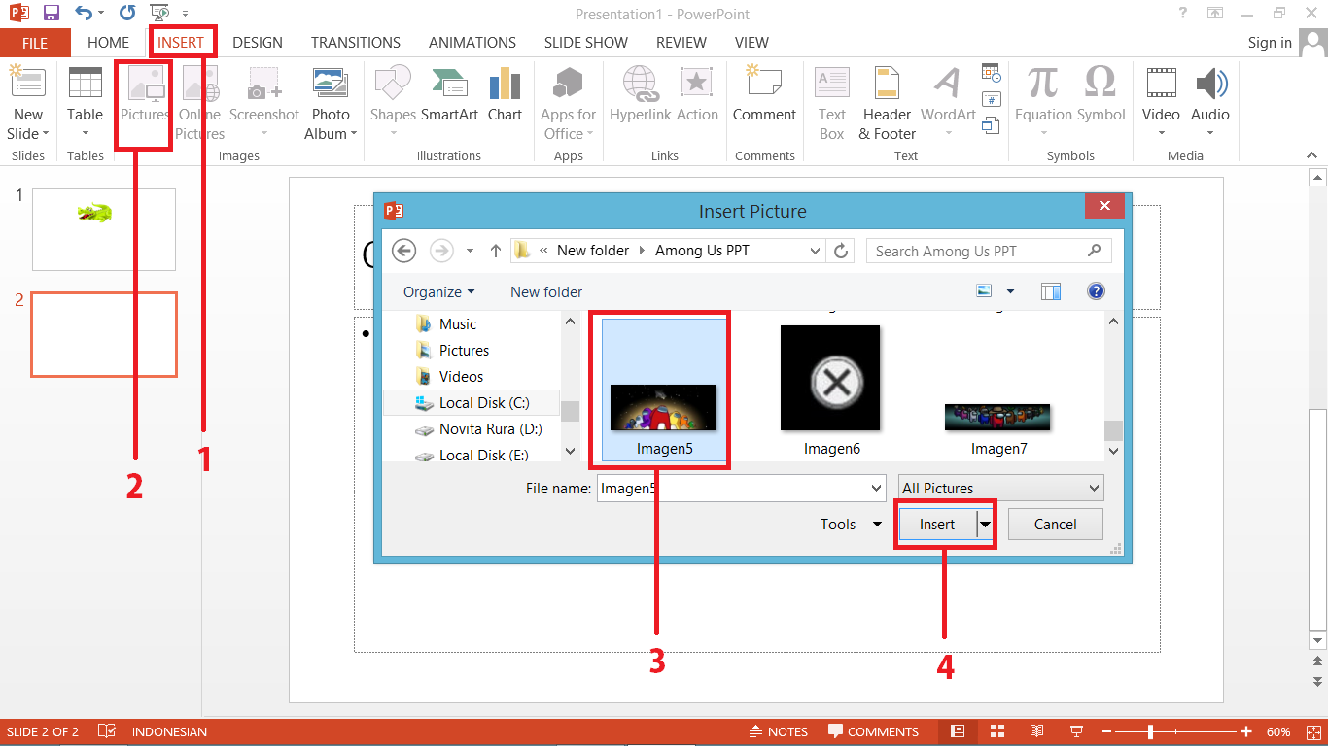Switch to Slide Sorter view
Viewport: 1328px width, 746px height.
pos(997,731)
